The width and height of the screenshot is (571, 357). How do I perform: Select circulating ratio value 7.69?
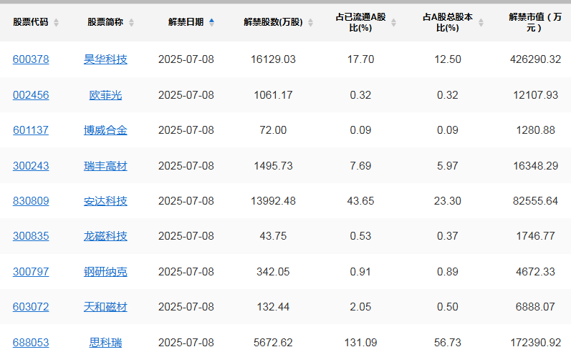[360, 166]
